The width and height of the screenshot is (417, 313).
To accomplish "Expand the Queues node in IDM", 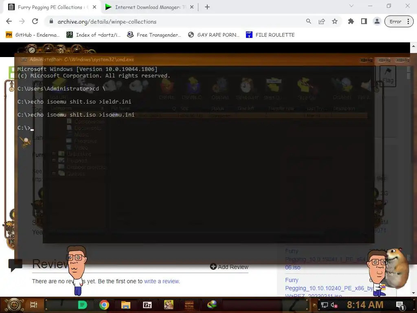I will coord(54,173).
